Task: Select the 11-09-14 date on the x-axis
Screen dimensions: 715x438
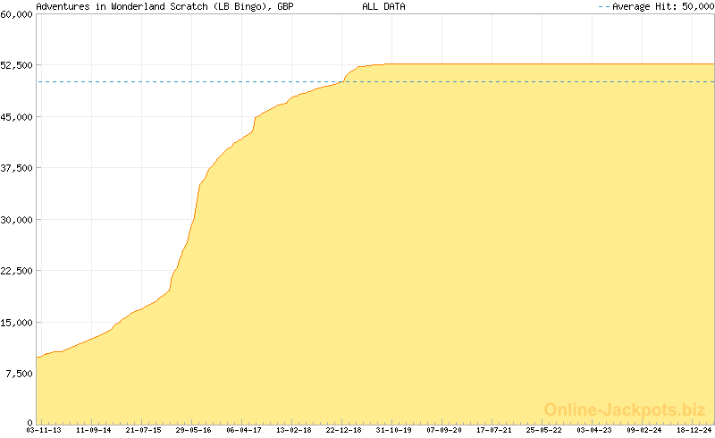Action: coord(94,430)
